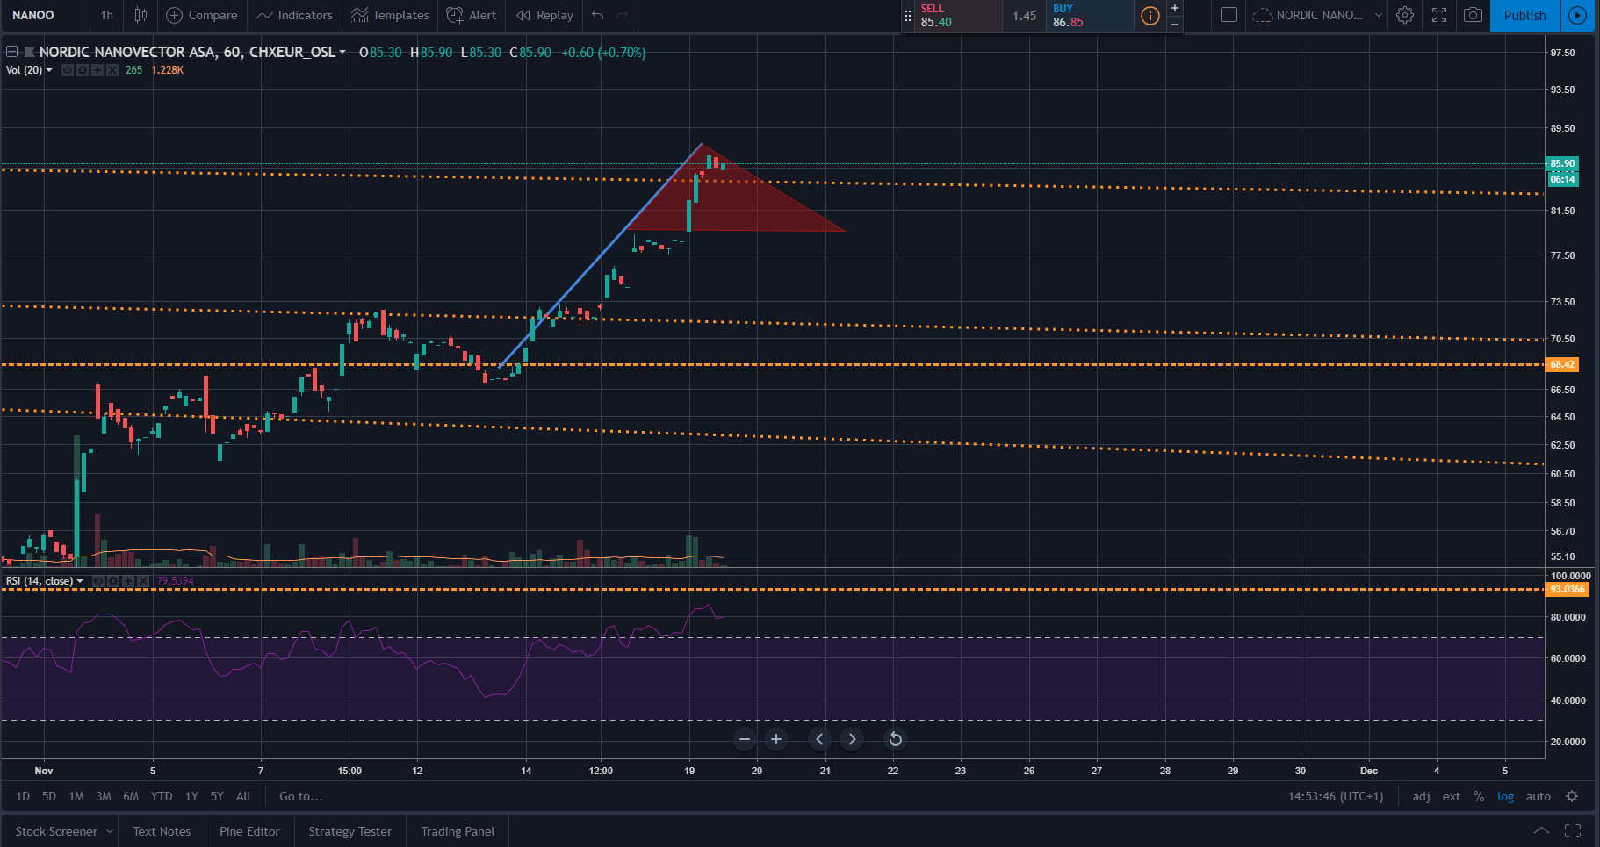This screenshot has height=847, width=1600.
Task: Remove the Vol indicator with X
Action: click(112, 70)
